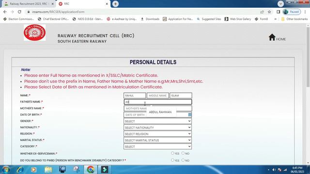Close the Railway Recruitment 2023 tab
Screen dimensions: 310x174
53,4
